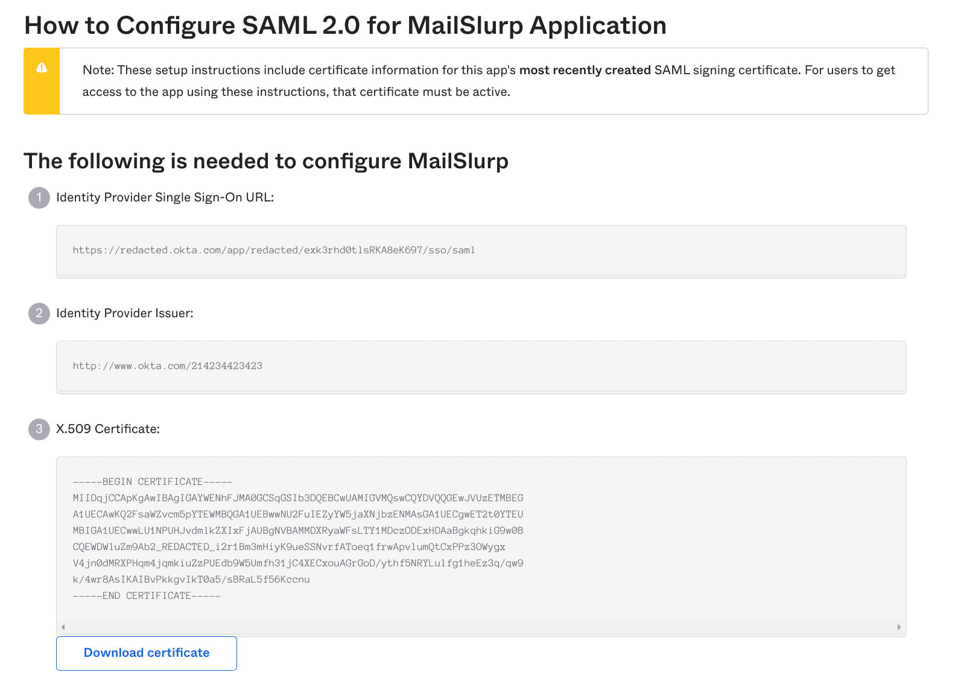Click the warning icon in the yellow note banner

click(x=42, y=68)
